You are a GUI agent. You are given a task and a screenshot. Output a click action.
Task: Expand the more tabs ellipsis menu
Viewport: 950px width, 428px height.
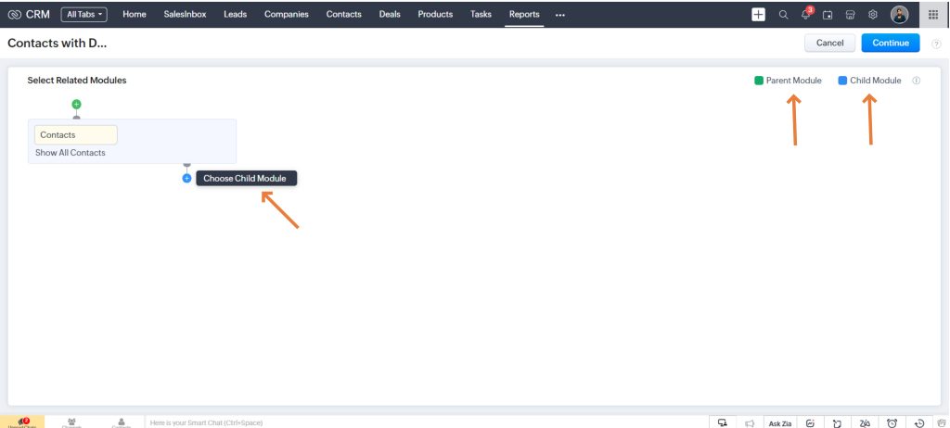559,15
